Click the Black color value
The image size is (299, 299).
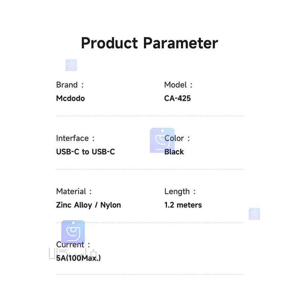pos(174,152)
